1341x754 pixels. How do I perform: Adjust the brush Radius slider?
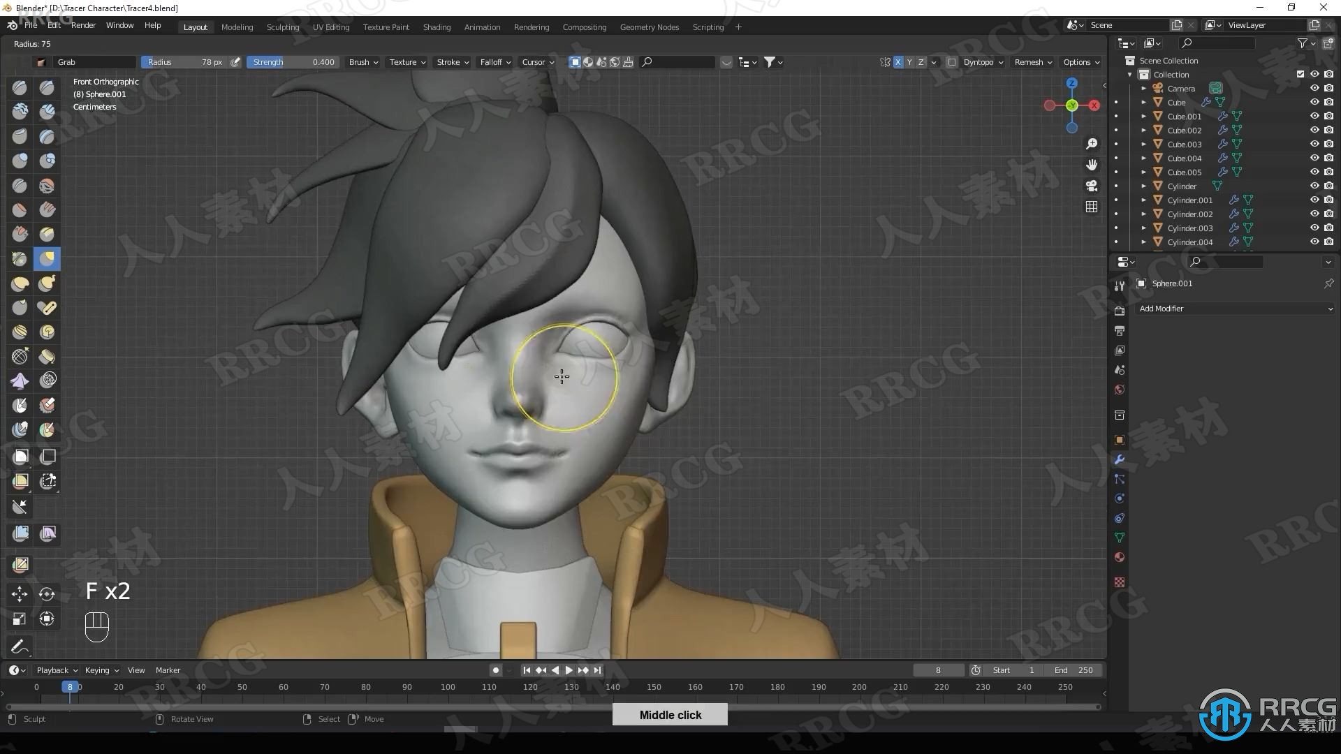click(x=184, y=62)
